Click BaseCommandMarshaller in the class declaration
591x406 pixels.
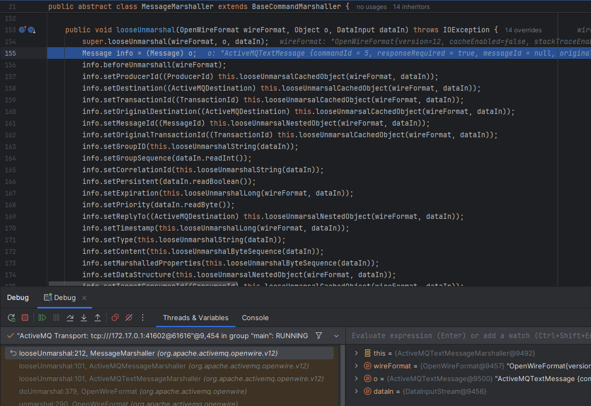point(296,6)
